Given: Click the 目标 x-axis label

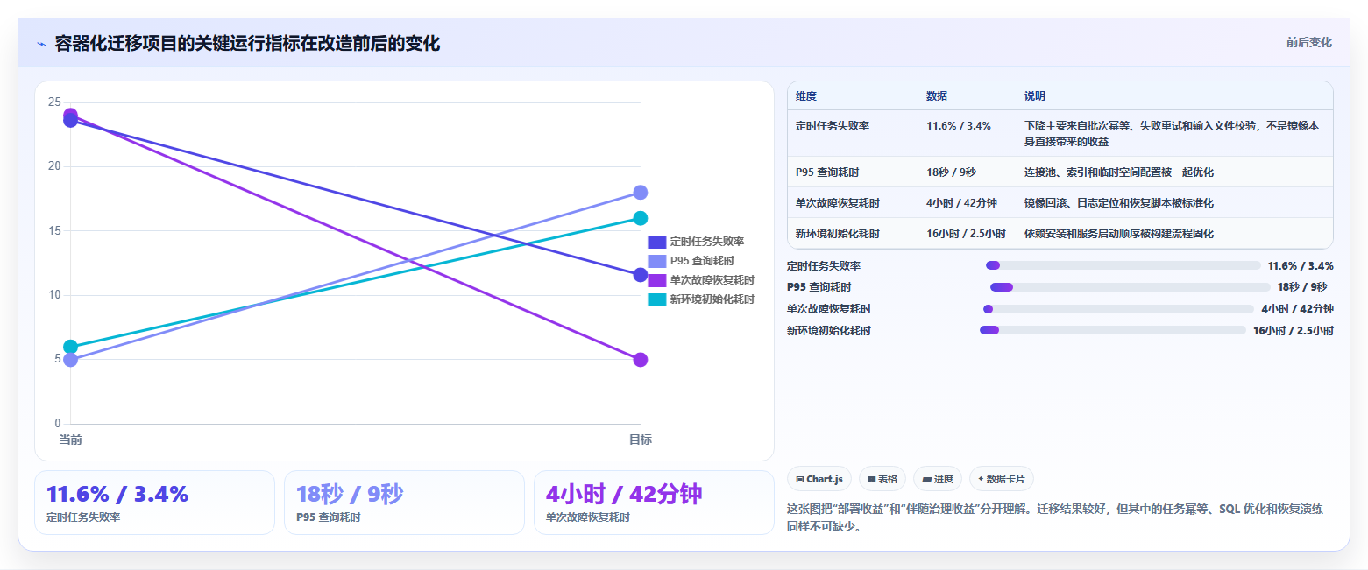Looking at the screenshot, I should pyautogui.click(x=640, y=440).
